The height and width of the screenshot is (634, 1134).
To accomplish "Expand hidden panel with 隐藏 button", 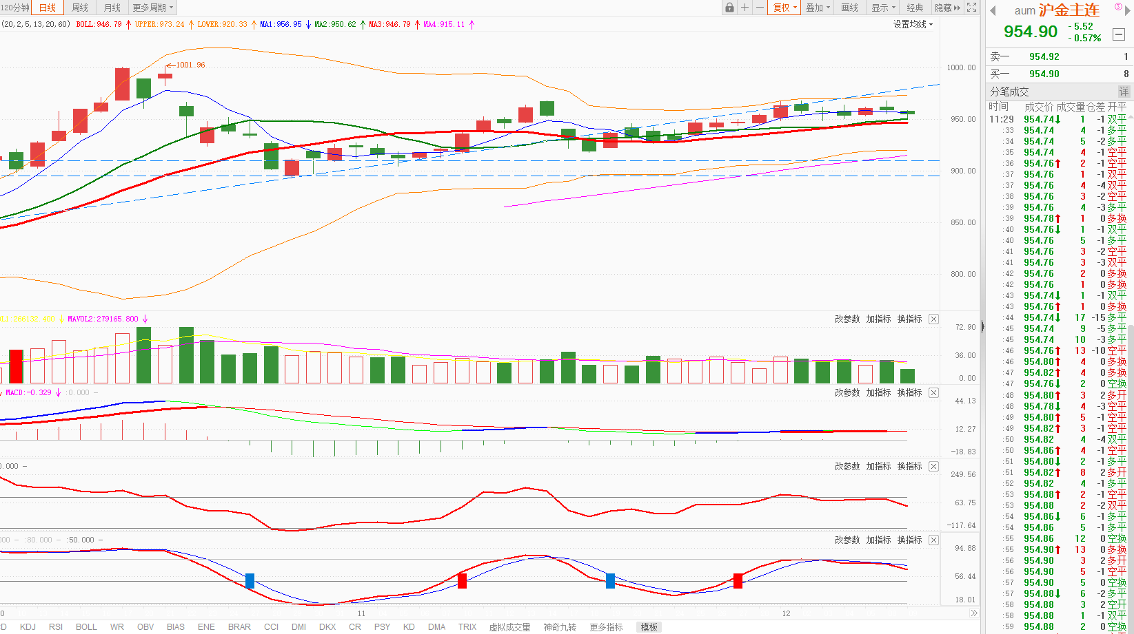I will [947, 8].
